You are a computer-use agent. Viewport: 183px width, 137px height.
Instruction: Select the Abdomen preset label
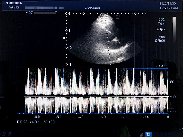[x=92, y=8]
